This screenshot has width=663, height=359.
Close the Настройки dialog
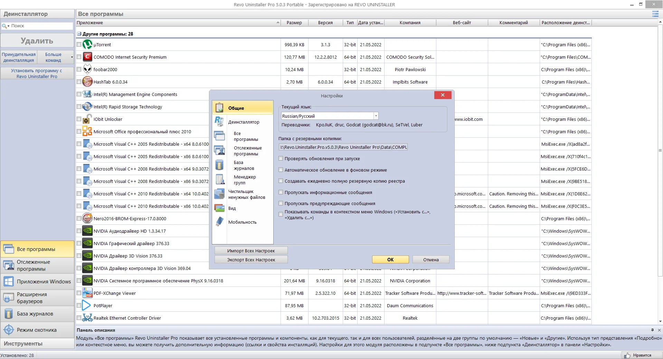(443, 95)
